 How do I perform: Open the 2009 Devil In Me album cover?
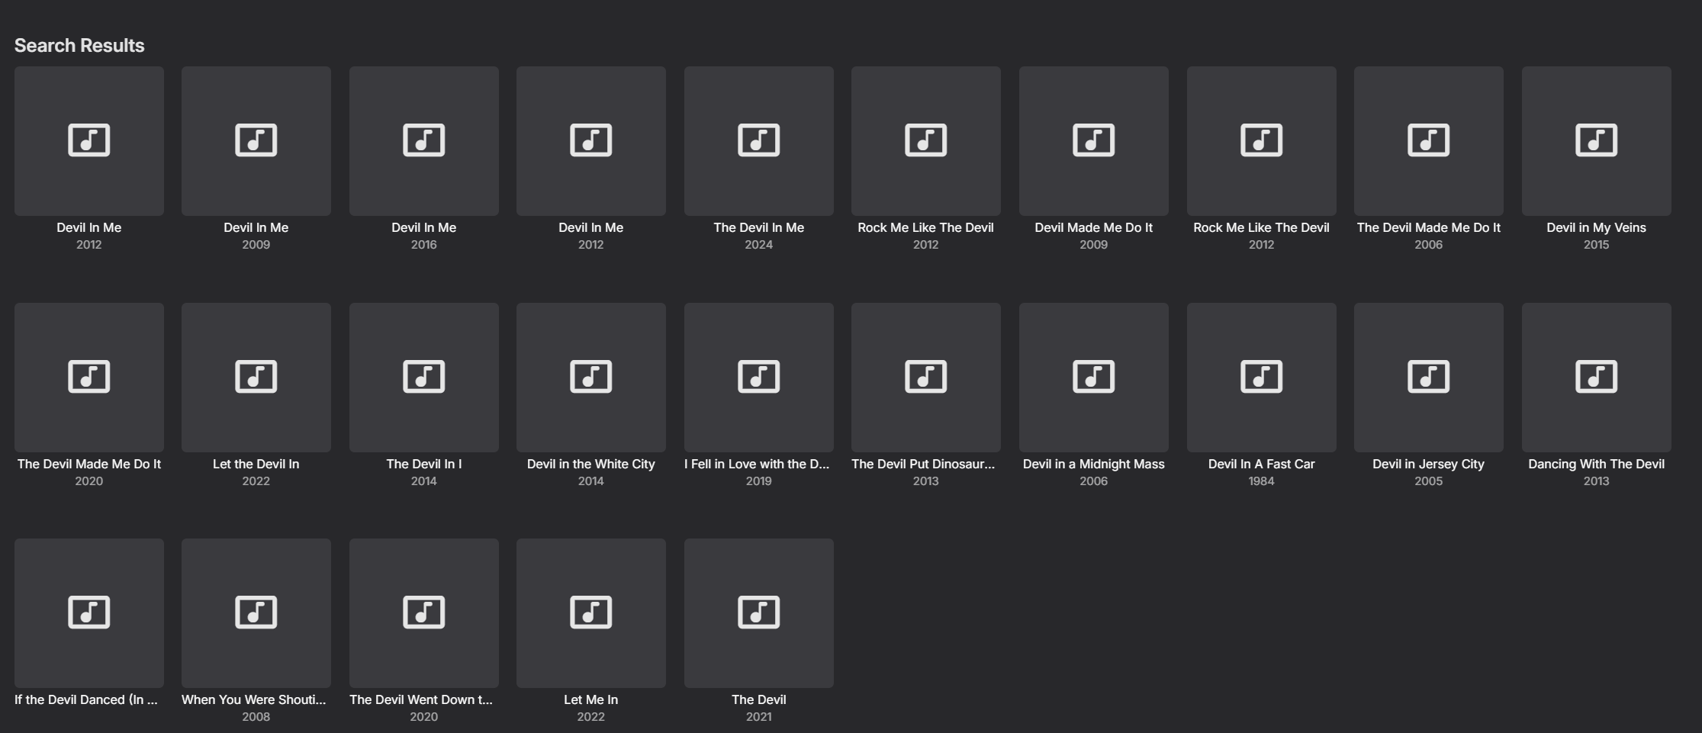point(256,140)
